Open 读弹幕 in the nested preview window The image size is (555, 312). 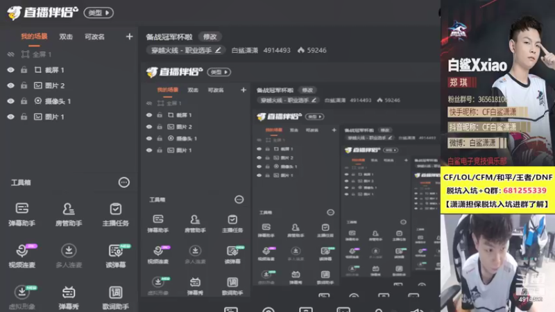pos(232,254)
